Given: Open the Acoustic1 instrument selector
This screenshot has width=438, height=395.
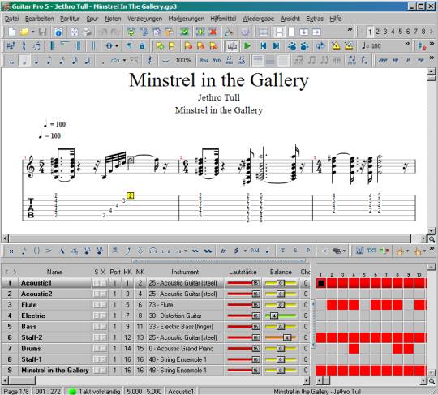Looking at the screenshot, I should [185, 283].
